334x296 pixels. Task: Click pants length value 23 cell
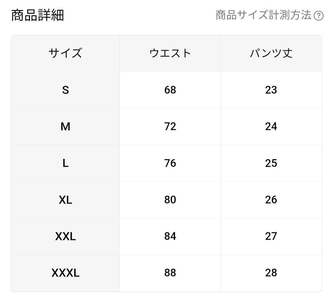click(271, 90)
